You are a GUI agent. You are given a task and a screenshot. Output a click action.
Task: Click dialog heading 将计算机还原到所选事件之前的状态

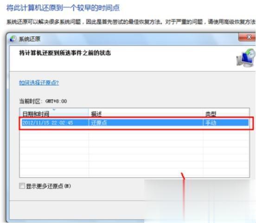65,53
